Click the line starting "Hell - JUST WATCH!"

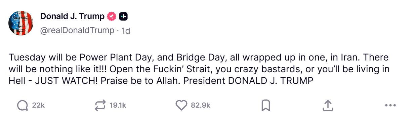161,81
